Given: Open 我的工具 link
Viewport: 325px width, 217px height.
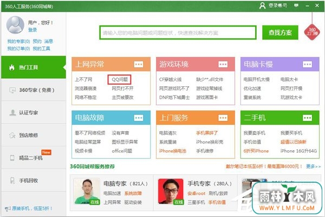Looking at the screenshot, I should [42, 49].
